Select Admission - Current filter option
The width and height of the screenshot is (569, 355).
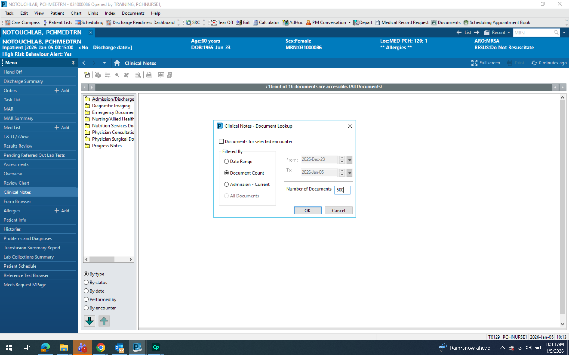tap(226, 184)
